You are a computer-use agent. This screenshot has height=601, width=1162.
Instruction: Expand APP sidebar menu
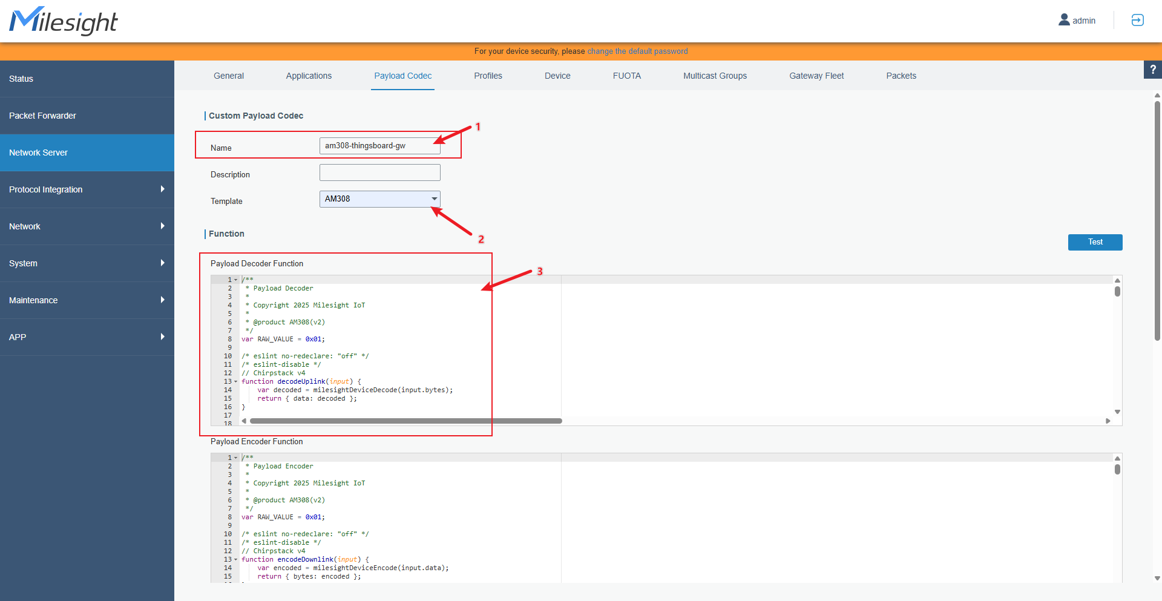pos(87,337)
